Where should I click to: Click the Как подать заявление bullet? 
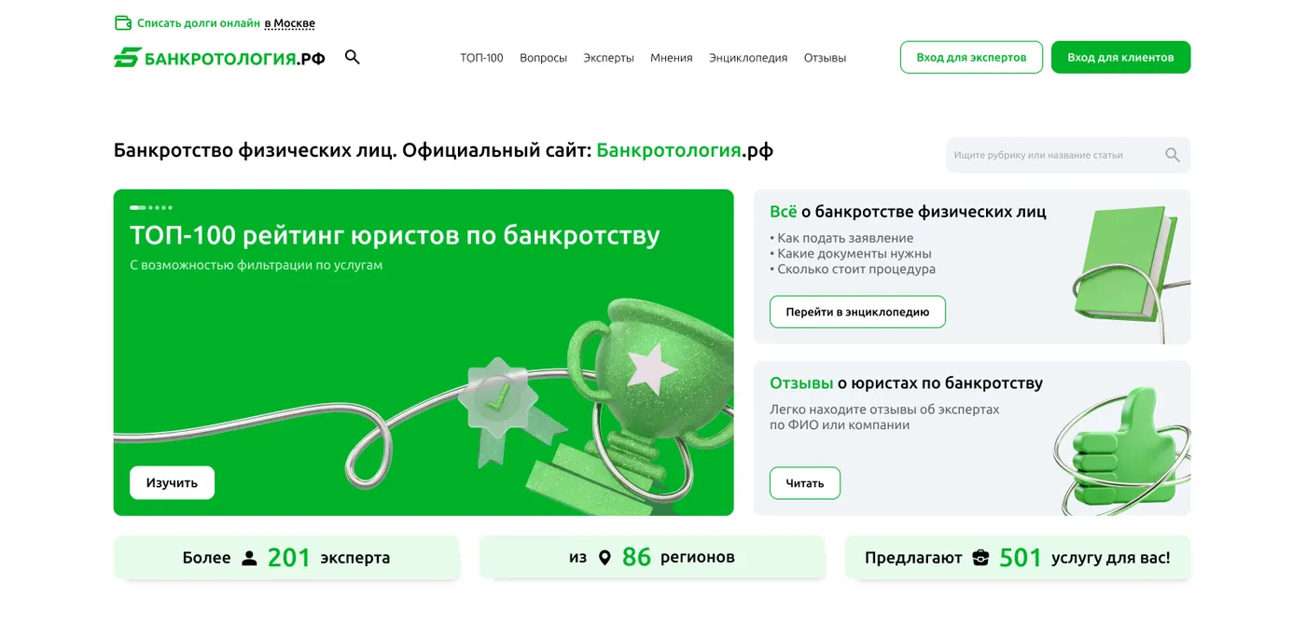841,238
